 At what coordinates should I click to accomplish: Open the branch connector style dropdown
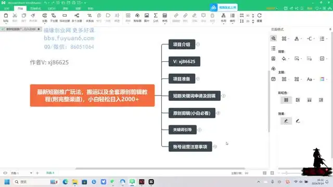(x=311, y=38)
